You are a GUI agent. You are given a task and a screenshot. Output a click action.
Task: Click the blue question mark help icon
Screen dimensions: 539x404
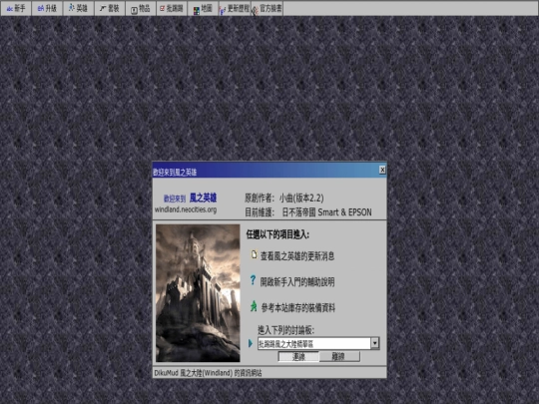click(x=253, y=280)
